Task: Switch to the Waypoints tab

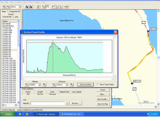Action: tap(14, 11)
